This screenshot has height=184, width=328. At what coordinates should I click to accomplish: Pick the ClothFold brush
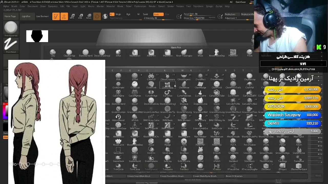[135, 85]
